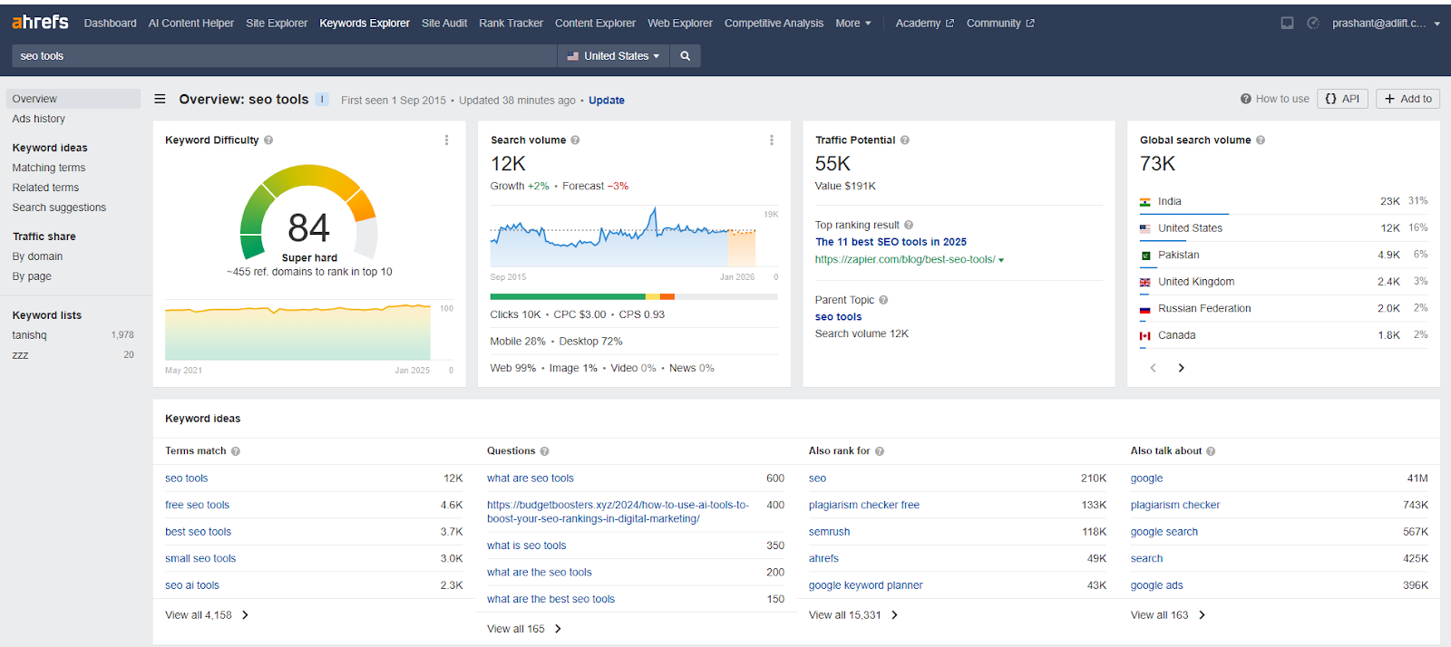This screenshot has height=647, width=1451.
Task: Open Competitive Analysis
Action: [x=774, y=24]
